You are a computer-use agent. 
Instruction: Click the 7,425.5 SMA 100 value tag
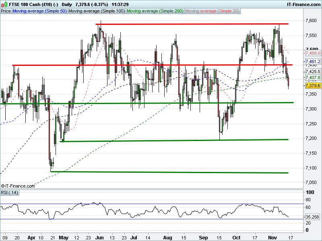pos(313,71)
